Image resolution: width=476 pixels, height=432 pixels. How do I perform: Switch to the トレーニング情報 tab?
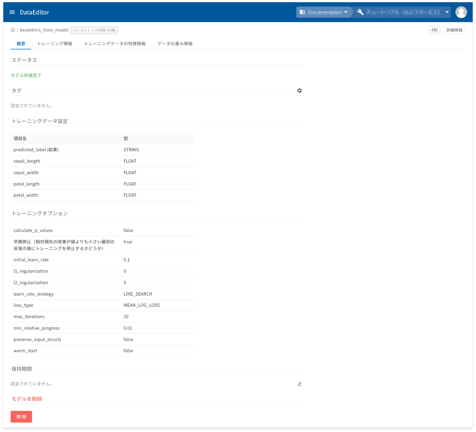point(55,44)
